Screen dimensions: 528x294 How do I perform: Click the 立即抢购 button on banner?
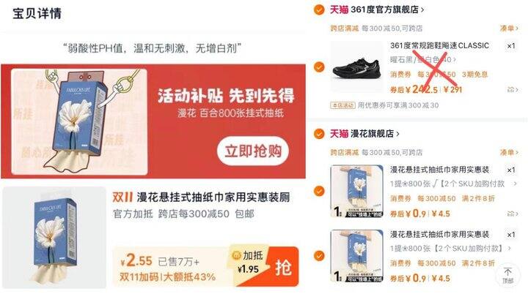pos(253,151)
